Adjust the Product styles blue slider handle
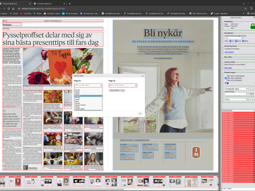The width and height of the screenshot is (255, 191). point(228,83)
